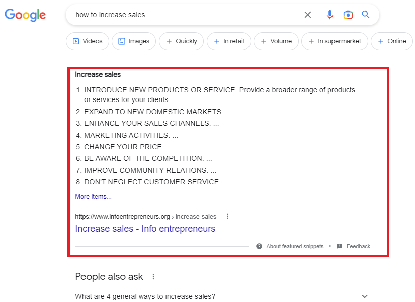415x302 pixels.
Task: Open the 'More items...' link
Action: (93, 197)
